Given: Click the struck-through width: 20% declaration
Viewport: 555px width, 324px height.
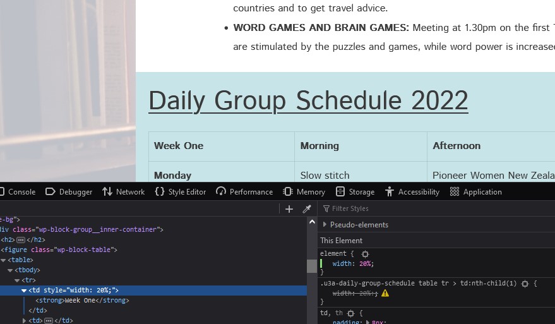Looking at the screenshot, I should tap(355, 293).
